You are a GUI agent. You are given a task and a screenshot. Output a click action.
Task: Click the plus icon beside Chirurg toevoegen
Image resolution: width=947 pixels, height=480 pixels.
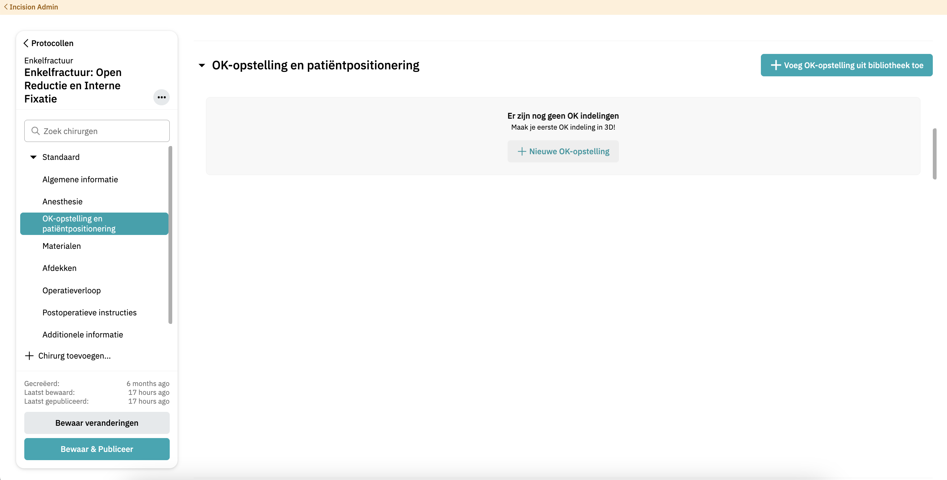coord(29,356)
